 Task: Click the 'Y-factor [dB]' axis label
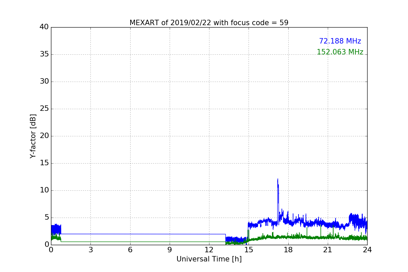(x=33, y=136)
